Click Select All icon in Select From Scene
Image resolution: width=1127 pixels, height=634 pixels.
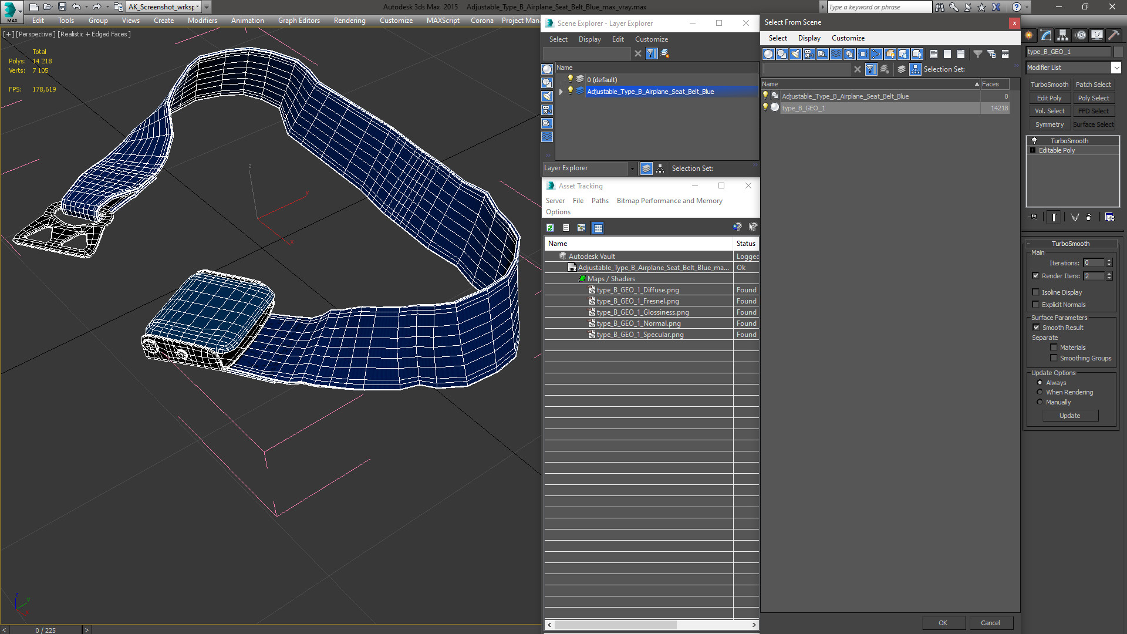pyautogui.click(x=934, y=54)
